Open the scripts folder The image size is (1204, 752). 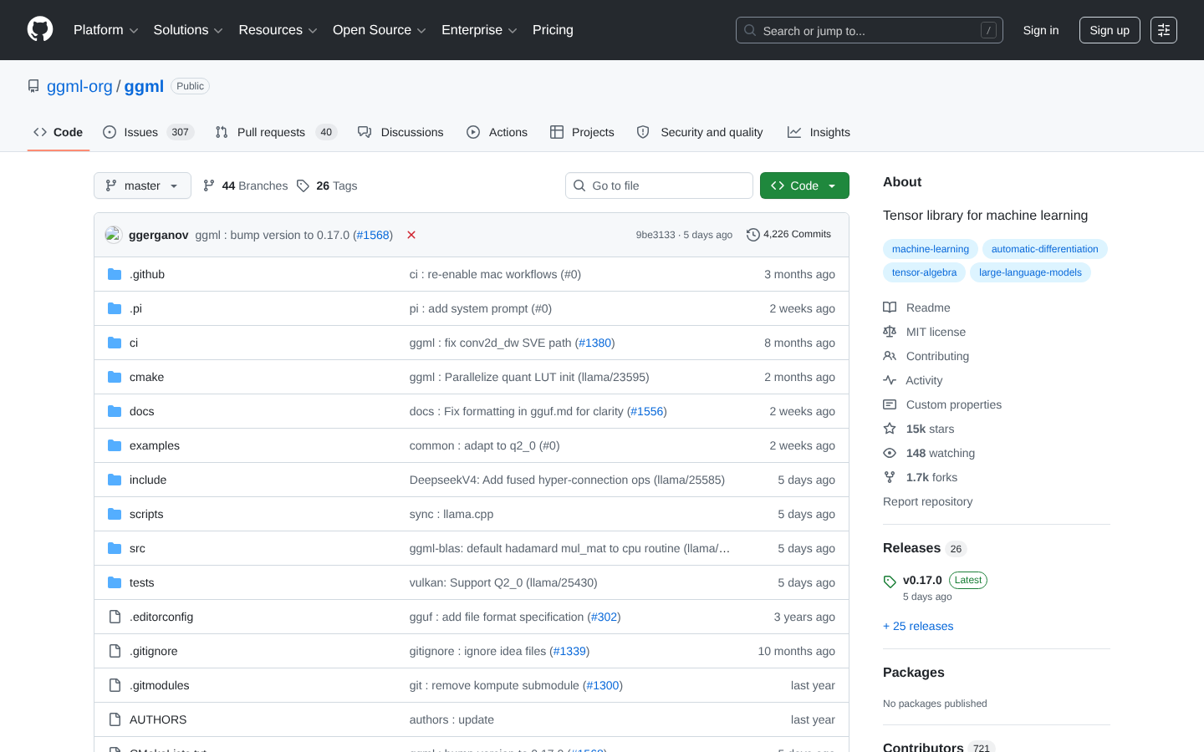146,514
